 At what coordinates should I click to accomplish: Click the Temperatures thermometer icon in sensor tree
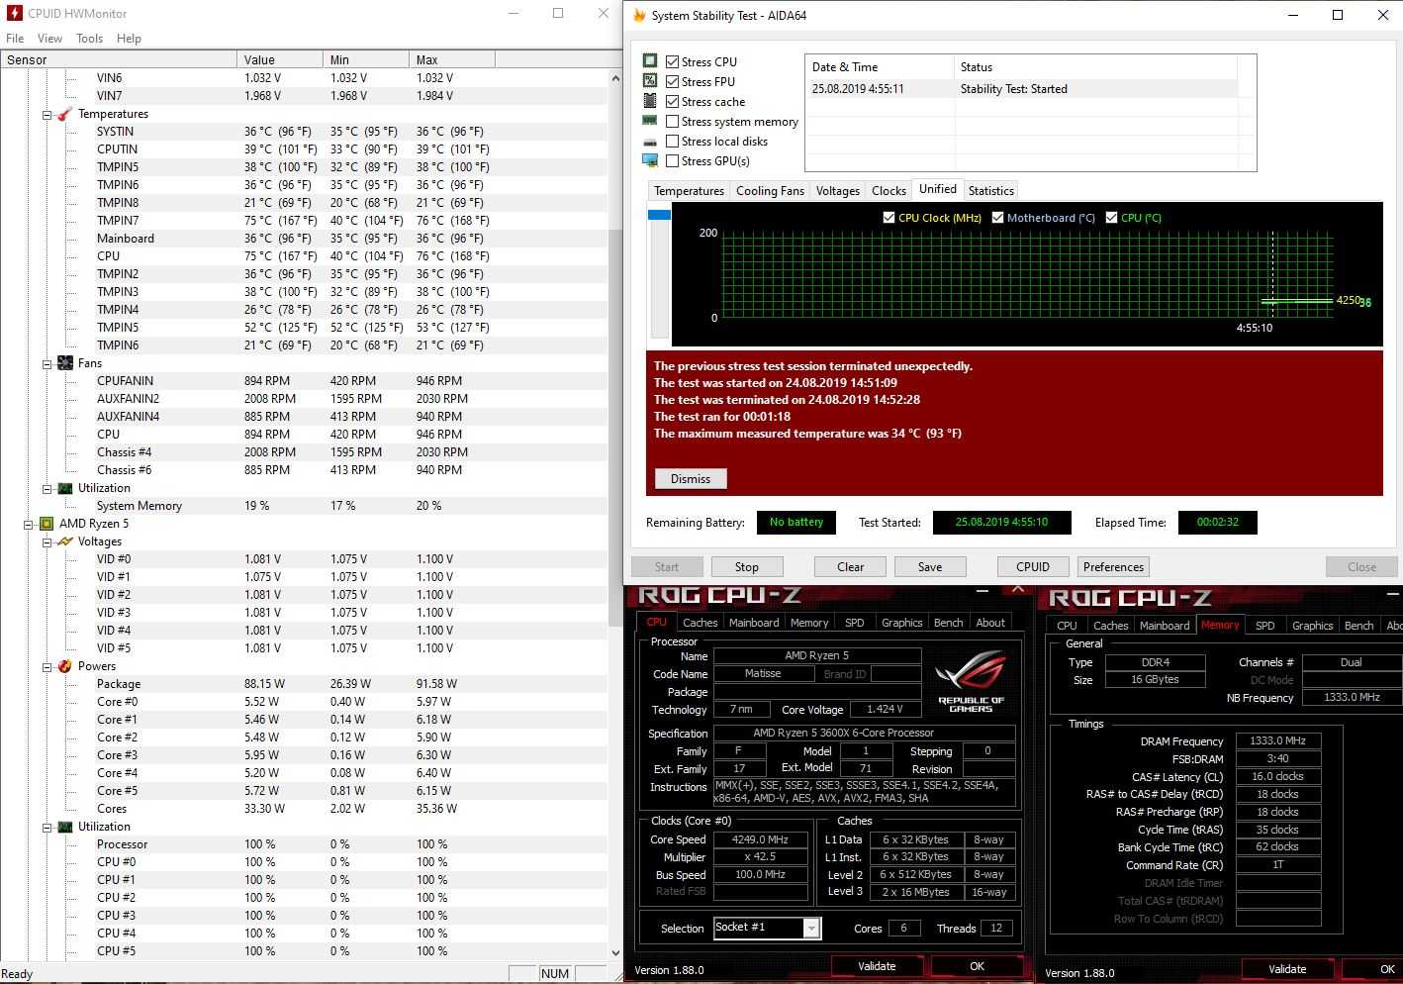coord(64,114)
